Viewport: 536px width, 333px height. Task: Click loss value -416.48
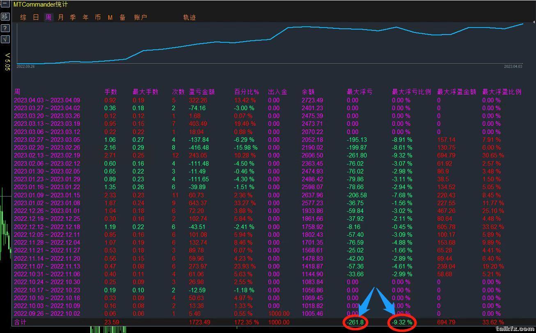pyautogui.click(x=199, y=147)
